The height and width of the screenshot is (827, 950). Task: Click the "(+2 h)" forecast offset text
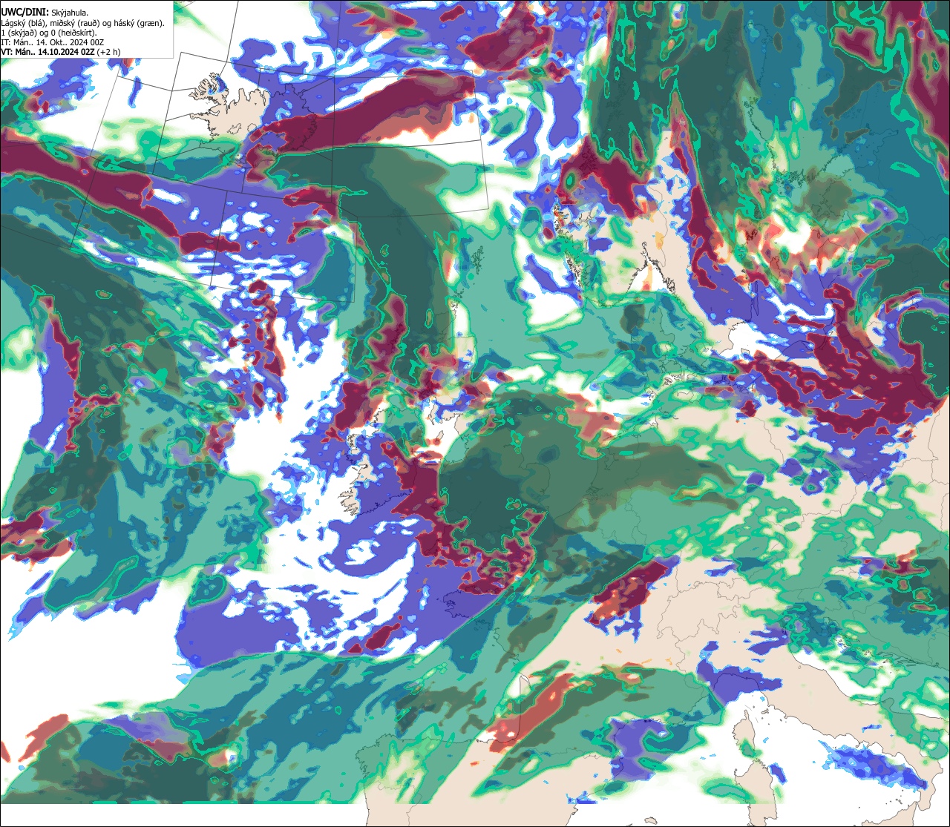click(108, 52)
